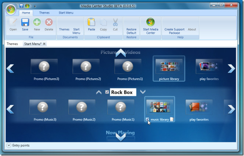Select Promo (Pictures2) placeholder tile

tap(86, 66)
